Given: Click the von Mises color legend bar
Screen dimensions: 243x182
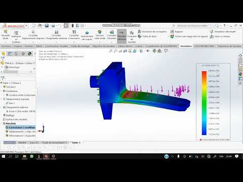Looking at the screenshot, I should pos(204,103).
